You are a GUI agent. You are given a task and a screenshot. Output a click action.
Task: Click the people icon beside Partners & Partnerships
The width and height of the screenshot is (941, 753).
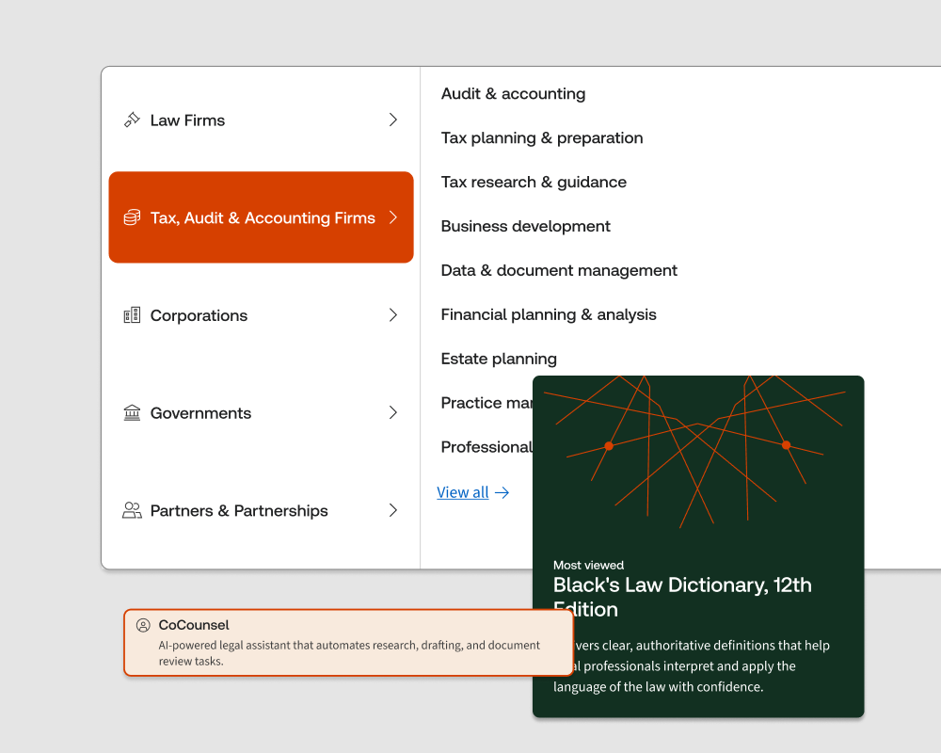132,510
